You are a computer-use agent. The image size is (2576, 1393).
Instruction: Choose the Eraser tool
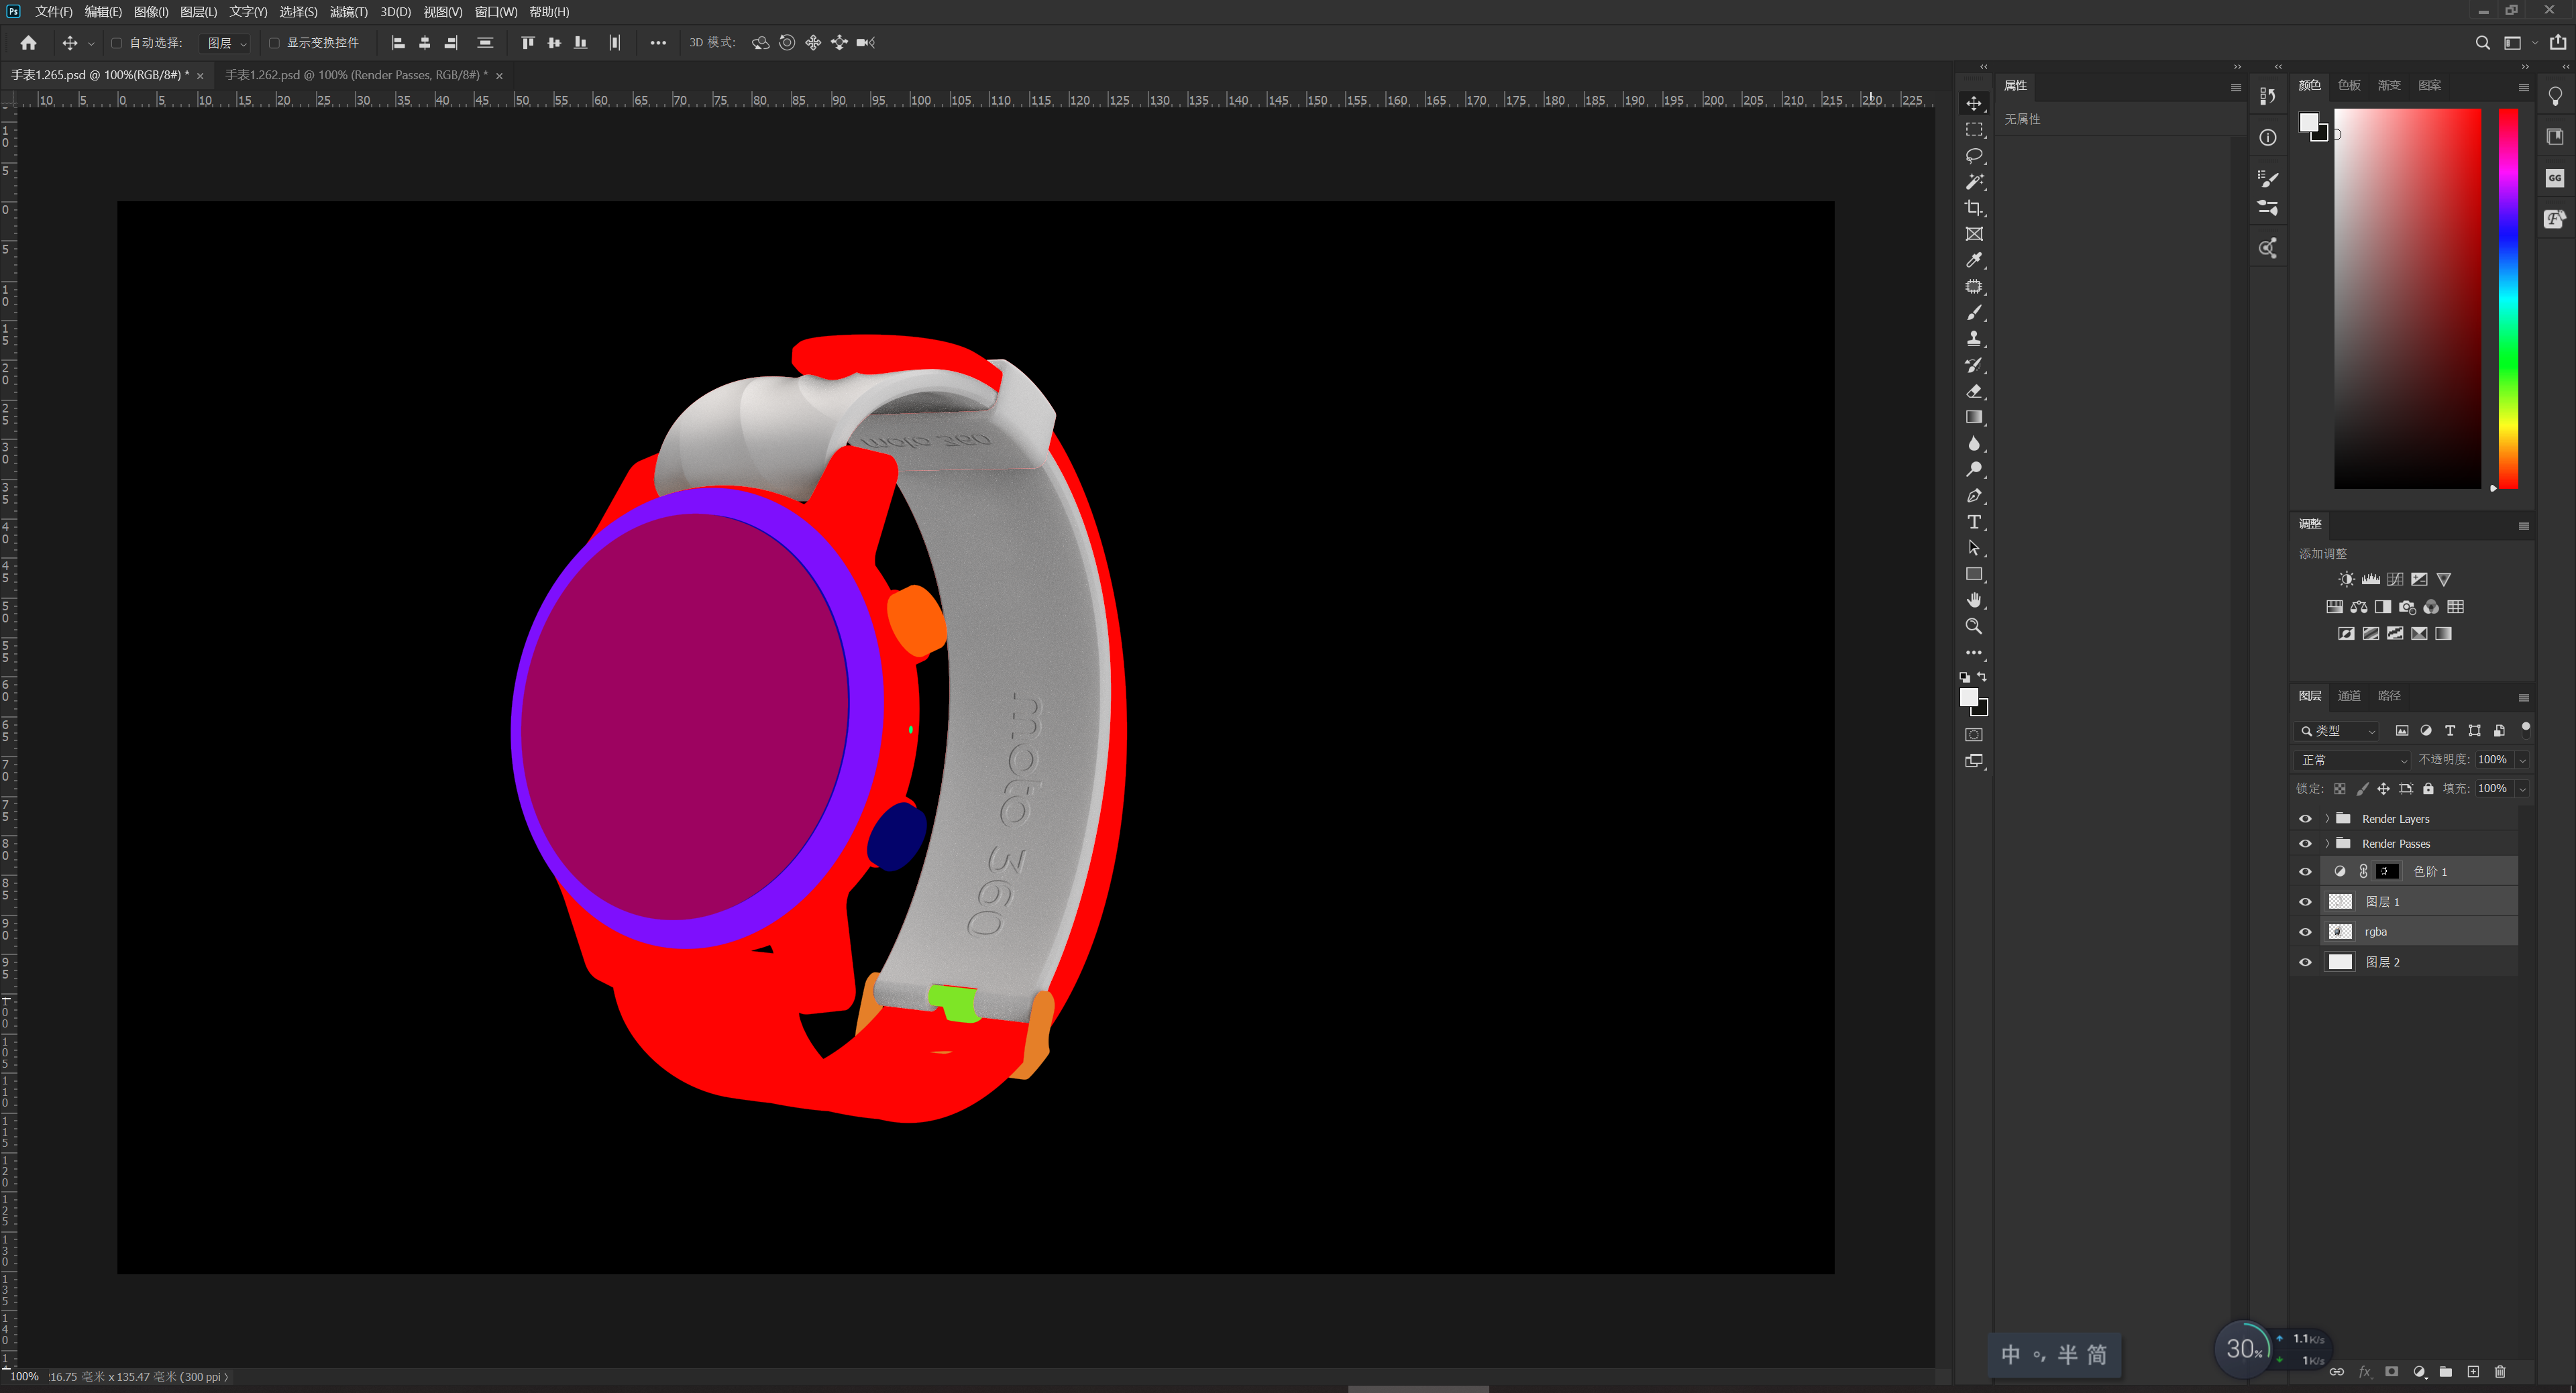click(1973, 391)
